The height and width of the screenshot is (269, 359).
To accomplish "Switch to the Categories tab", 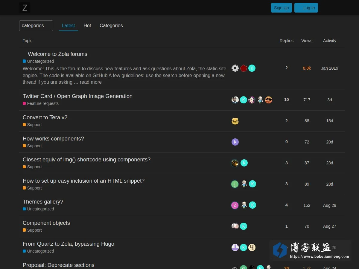I will [111, 26].
